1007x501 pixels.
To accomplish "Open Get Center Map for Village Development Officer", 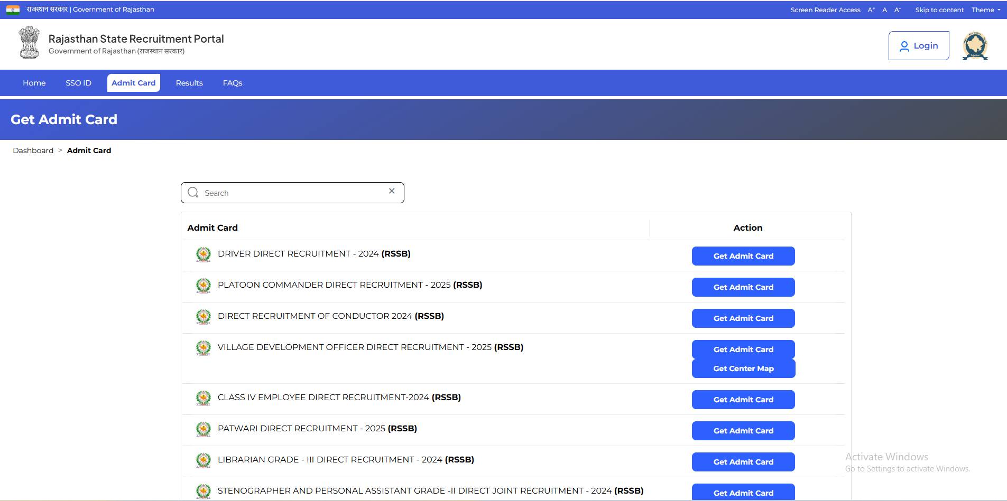I will click(743, 368).
